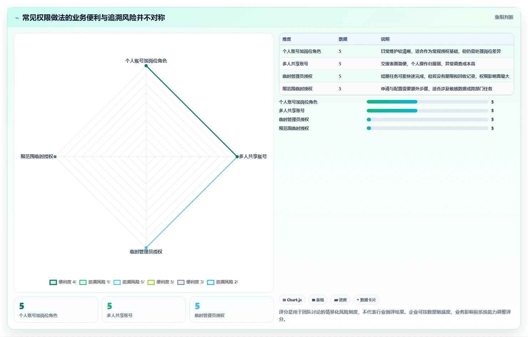Click the 多人共享账号 data card
Image resolution: width=528 pixels, height=337 pixels.
pyautogui.click(x=144, y=310)
